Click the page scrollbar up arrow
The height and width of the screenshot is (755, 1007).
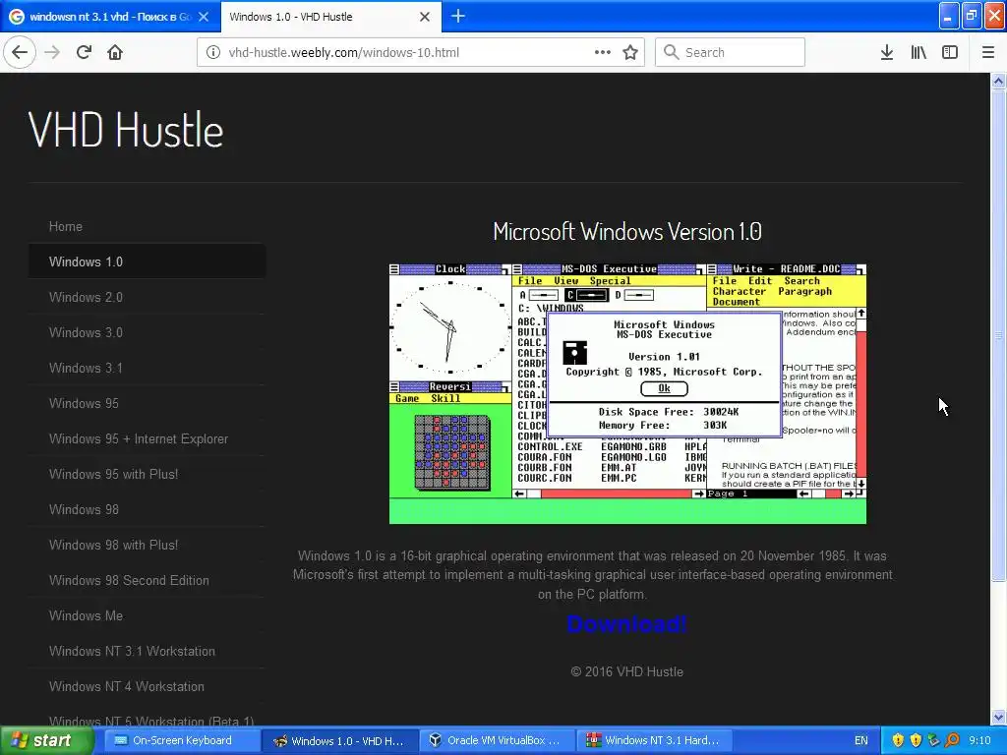coord(998,81)
